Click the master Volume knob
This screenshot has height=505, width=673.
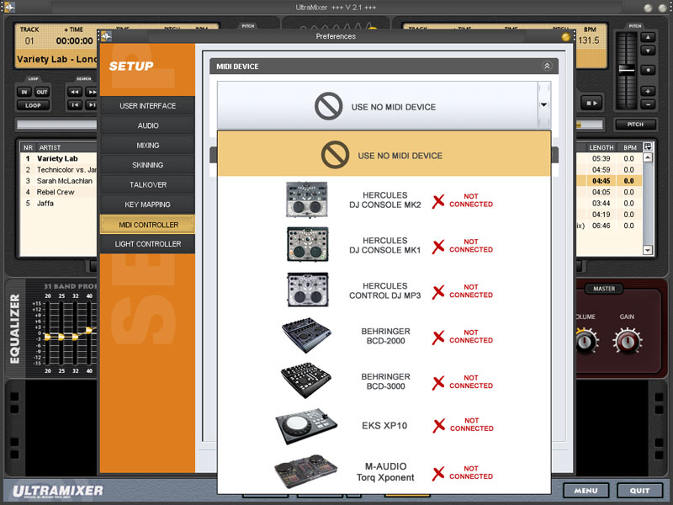tap(586, 342)
